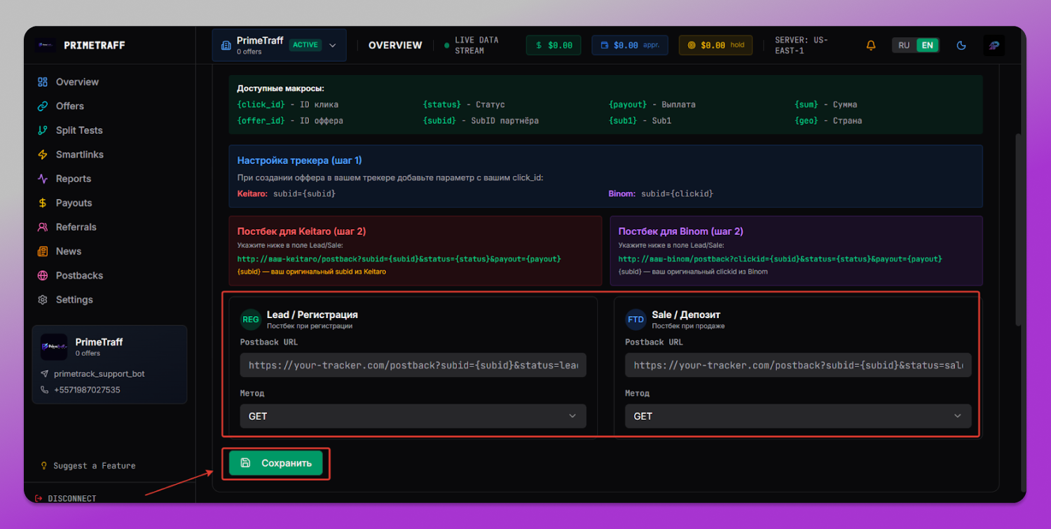1051x529 pixels.
Task: Click the LIVE DATA STREAM indicator
Action: [x=472, y=46]
